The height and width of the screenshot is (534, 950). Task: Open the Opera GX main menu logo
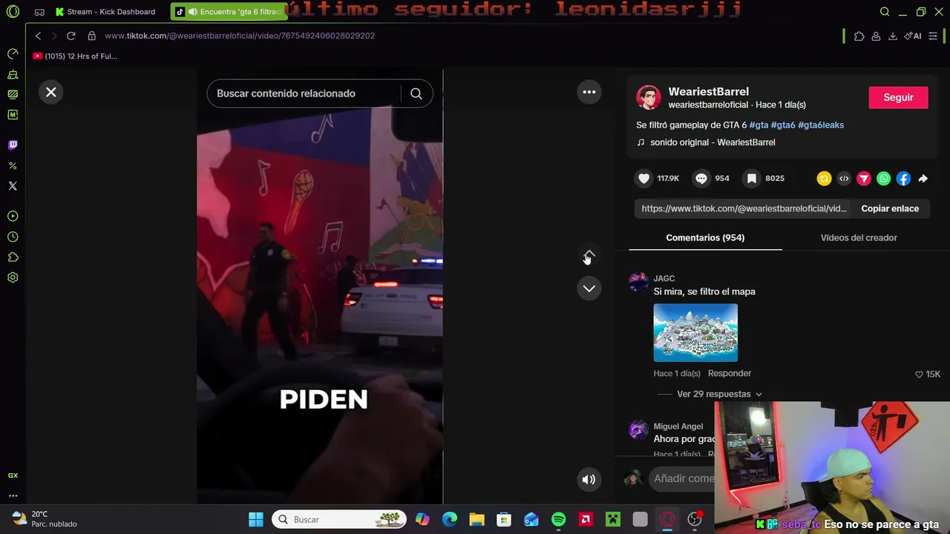coord(13,12)
